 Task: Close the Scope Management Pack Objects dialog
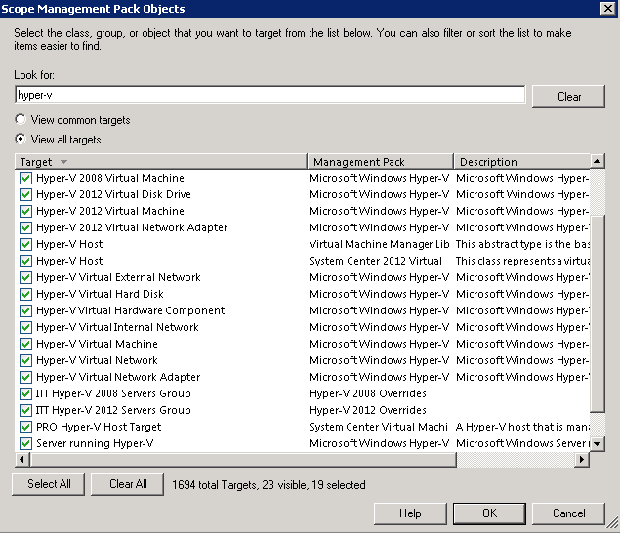[607, 9]
